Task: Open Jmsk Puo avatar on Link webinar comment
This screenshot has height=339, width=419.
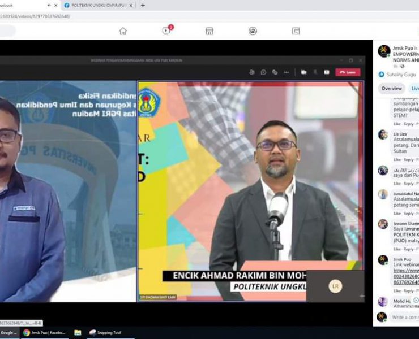Action: coord(383,260)
